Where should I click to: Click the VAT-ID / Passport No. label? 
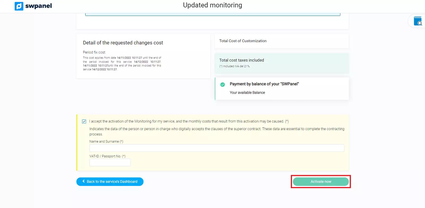tap(107, 156)
